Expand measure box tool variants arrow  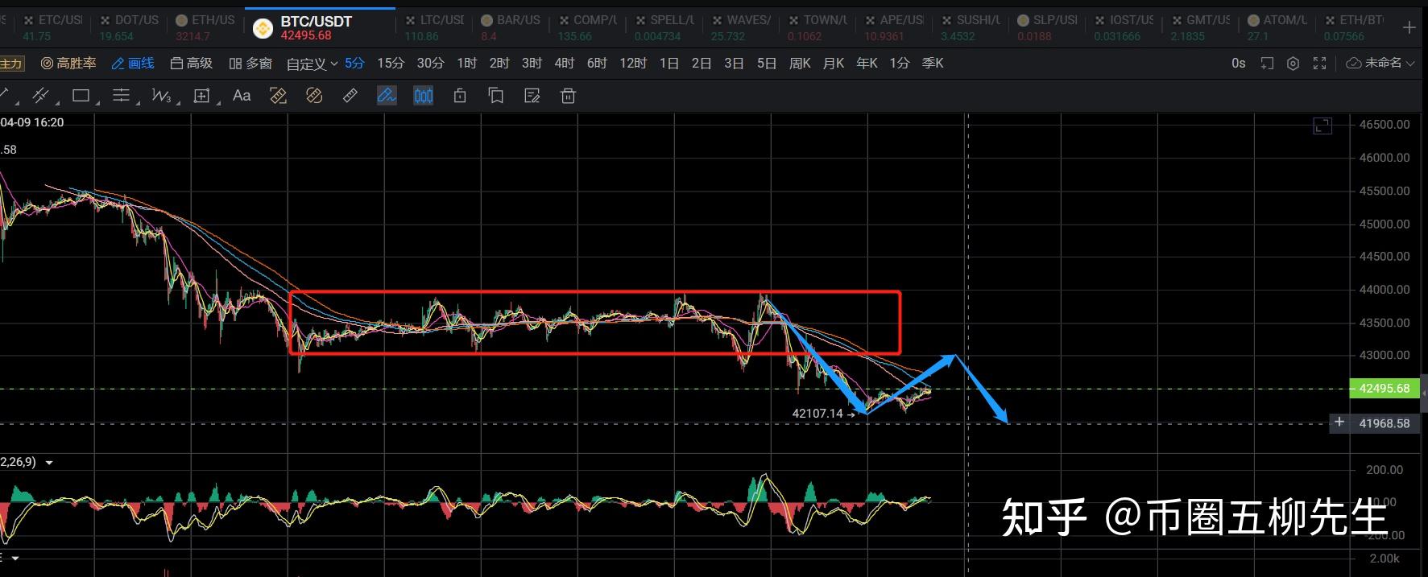click(x=218, y=103)
